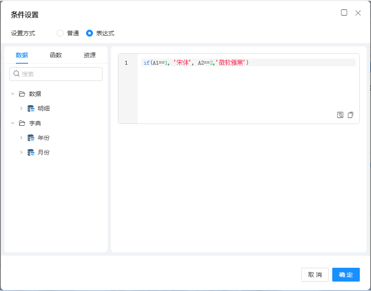
Task: Select the 普通 radio option
Action: (60, 33)
